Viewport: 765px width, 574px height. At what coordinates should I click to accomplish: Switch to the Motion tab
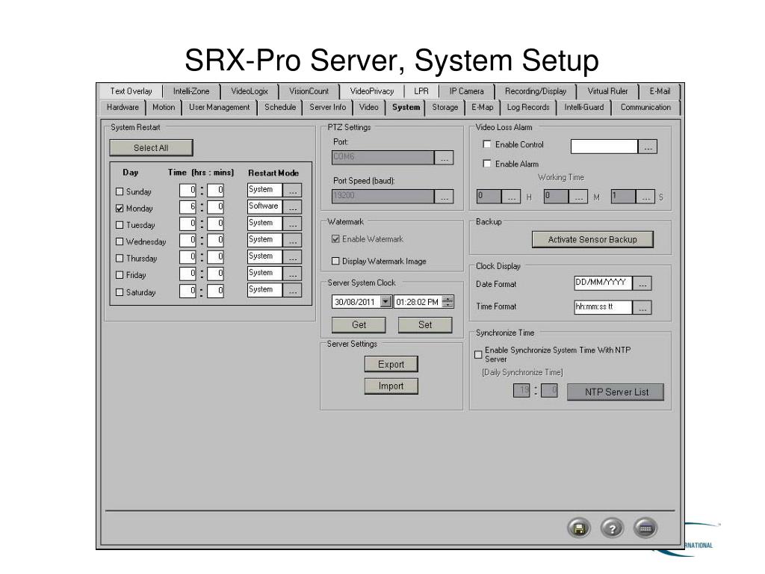164,108
